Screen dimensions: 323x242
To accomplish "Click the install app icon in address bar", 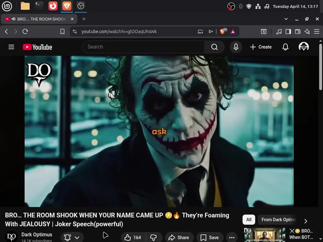I will (201, 32).
